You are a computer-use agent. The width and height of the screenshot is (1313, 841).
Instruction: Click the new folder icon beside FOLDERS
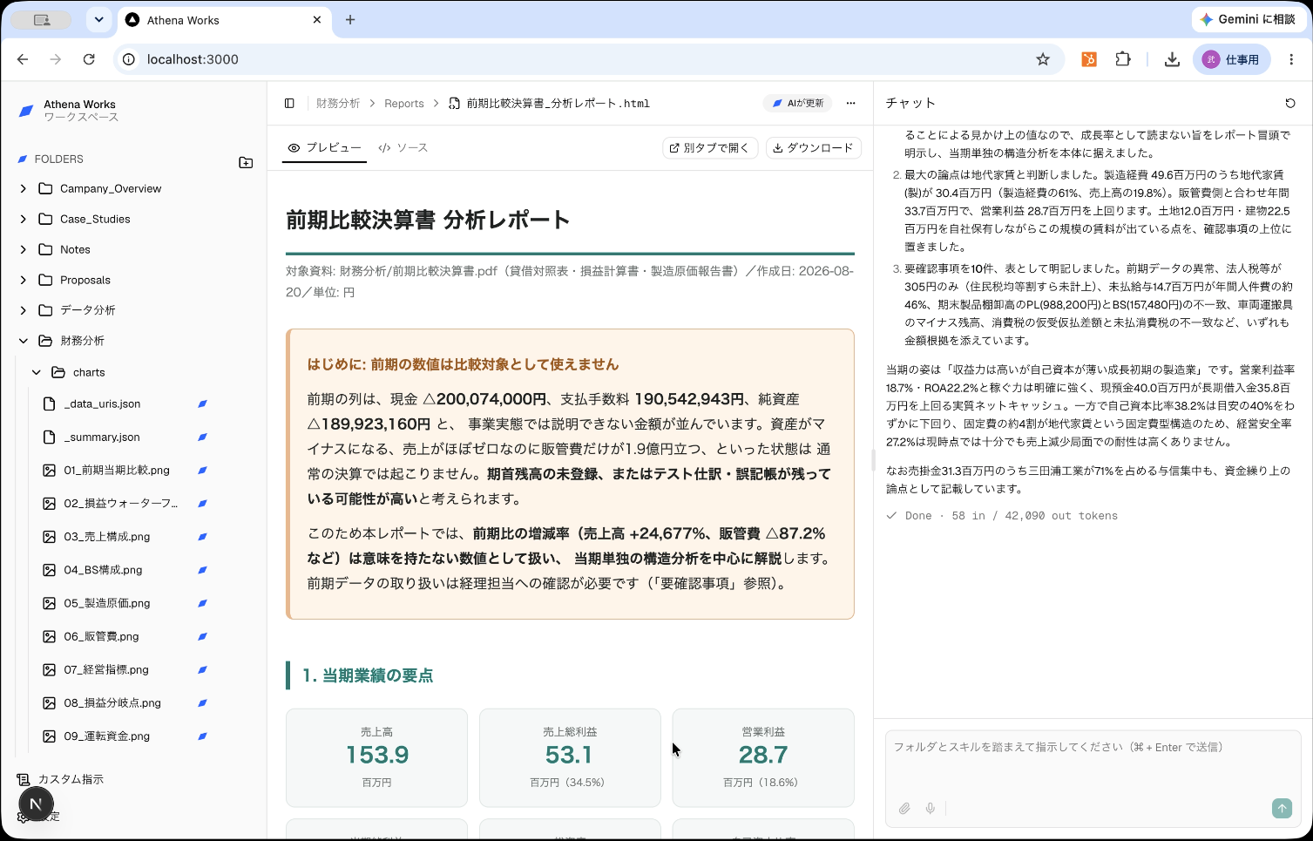[246, 162]
